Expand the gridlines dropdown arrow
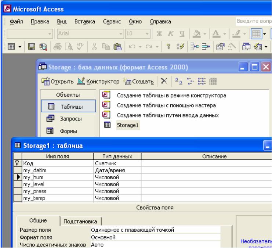 coord(265,34)
